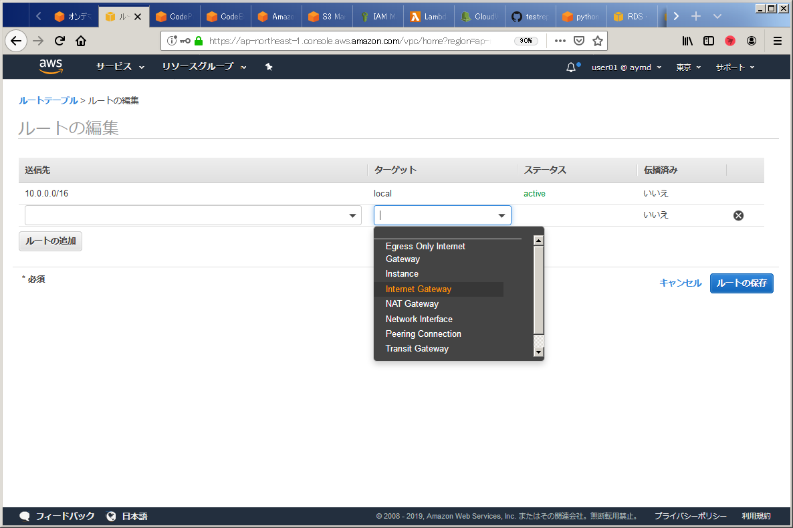The height and width of the screenshot is (528, 793).
Task: Click the ルートテーブル breadcrumb link
Action: coord(48,101)
